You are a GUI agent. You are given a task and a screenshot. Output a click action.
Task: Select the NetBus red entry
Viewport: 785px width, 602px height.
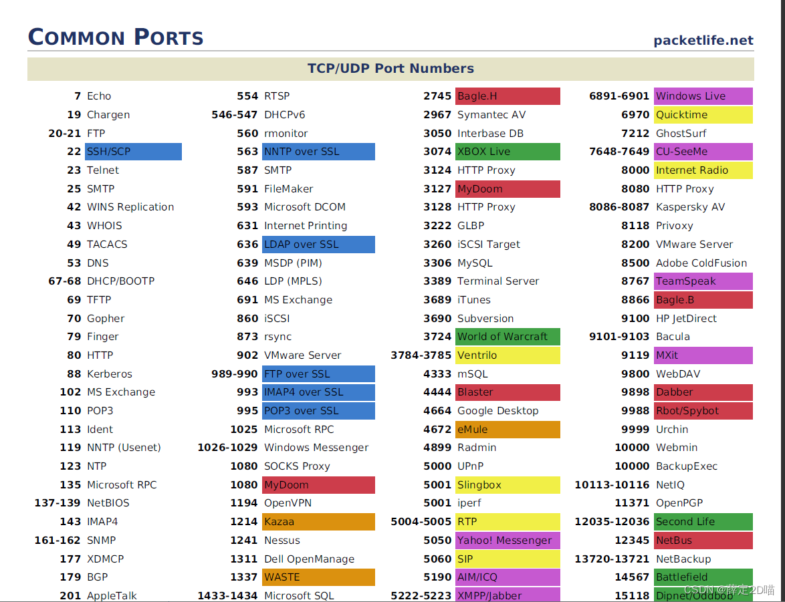tap(703, 541)
